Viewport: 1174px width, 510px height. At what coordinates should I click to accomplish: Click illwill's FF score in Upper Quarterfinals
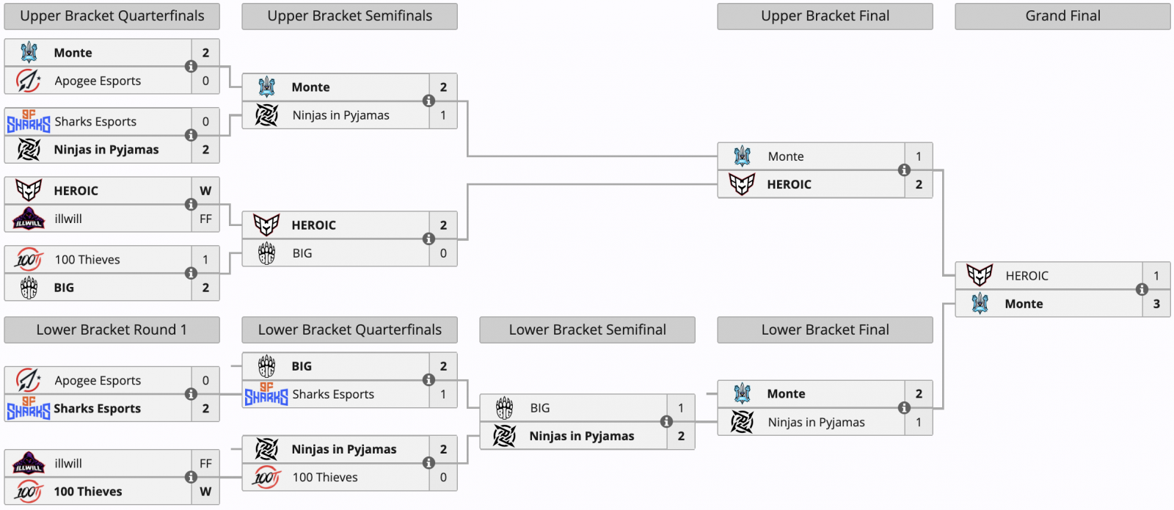coord(205,219)
